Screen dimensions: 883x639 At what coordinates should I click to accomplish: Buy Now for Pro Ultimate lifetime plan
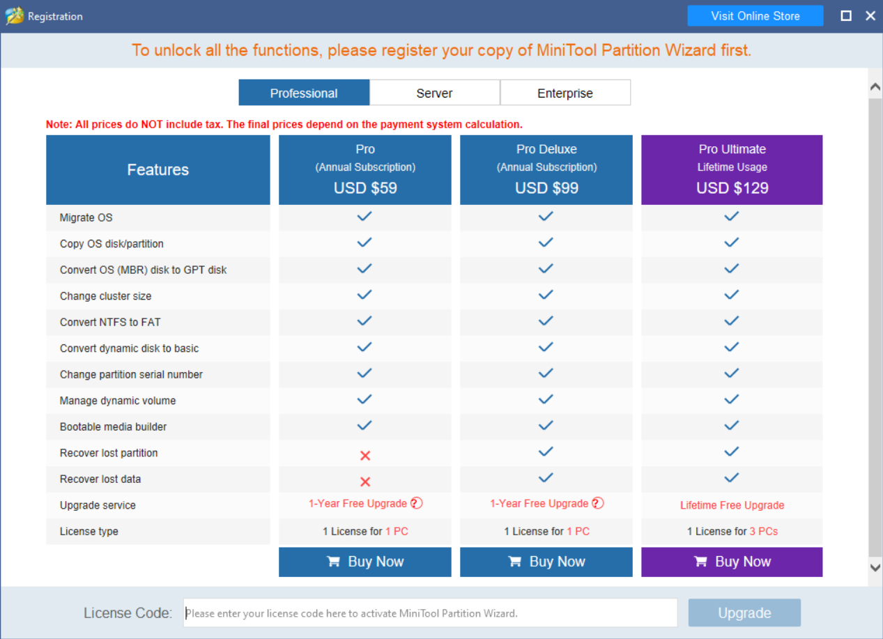[732, 562]
